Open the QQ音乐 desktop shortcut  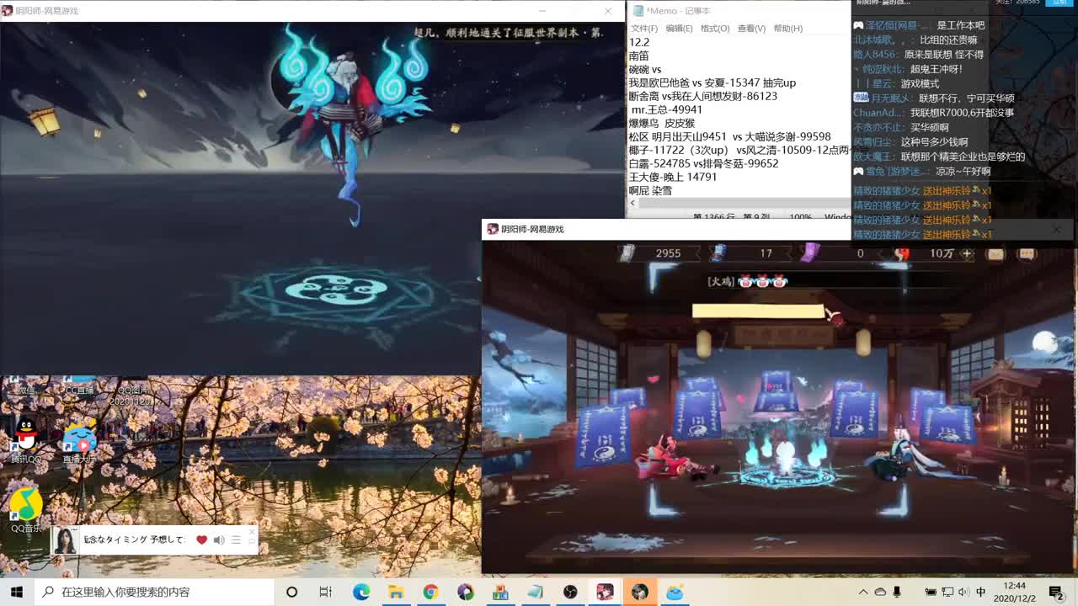coord(26,510)
